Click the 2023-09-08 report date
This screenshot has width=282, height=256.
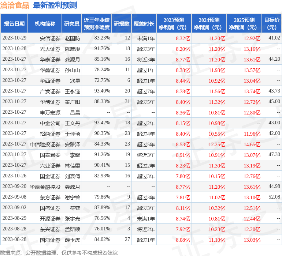[14, 197]
